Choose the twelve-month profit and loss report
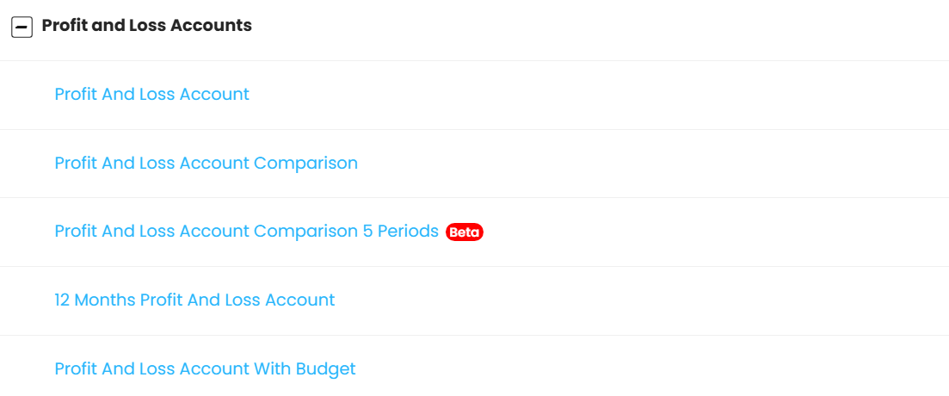The image size is (949, 396). tap(194, 300)
